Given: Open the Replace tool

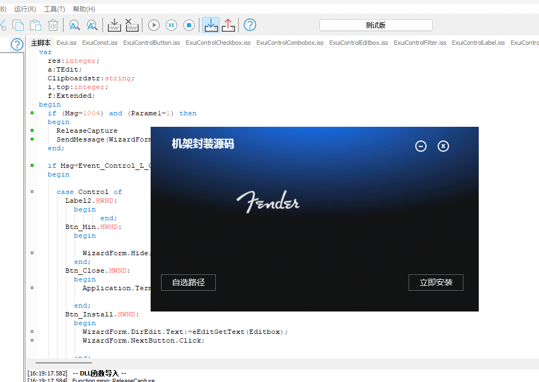Looking at the screenshot, I should tap(91, 25).
